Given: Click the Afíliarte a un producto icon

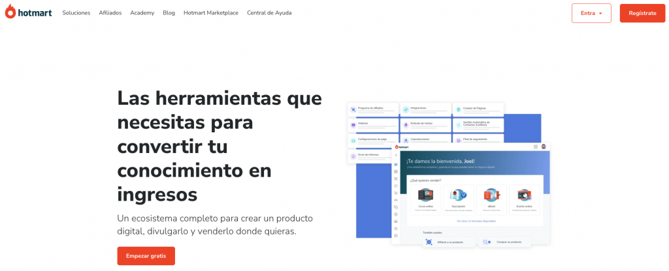Looking at the screenshot, I should pyautogui.click(x=429, y=242).
